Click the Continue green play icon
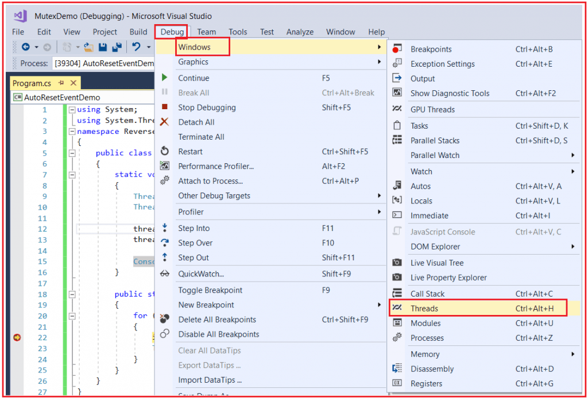The width and height of the screenshot is (588, 400). coord(165,78)
